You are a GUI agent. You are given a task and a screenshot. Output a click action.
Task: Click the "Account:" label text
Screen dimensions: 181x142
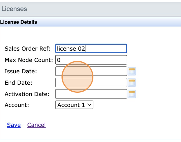(17, 105)
